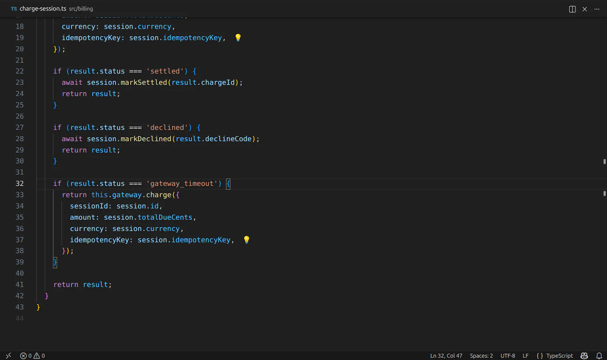Click result.declineCode on line 28
The image size is (607, 360).
[x=214, y=139]
